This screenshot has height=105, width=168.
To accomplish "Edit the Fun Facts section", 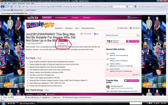I will pos(39,58).
